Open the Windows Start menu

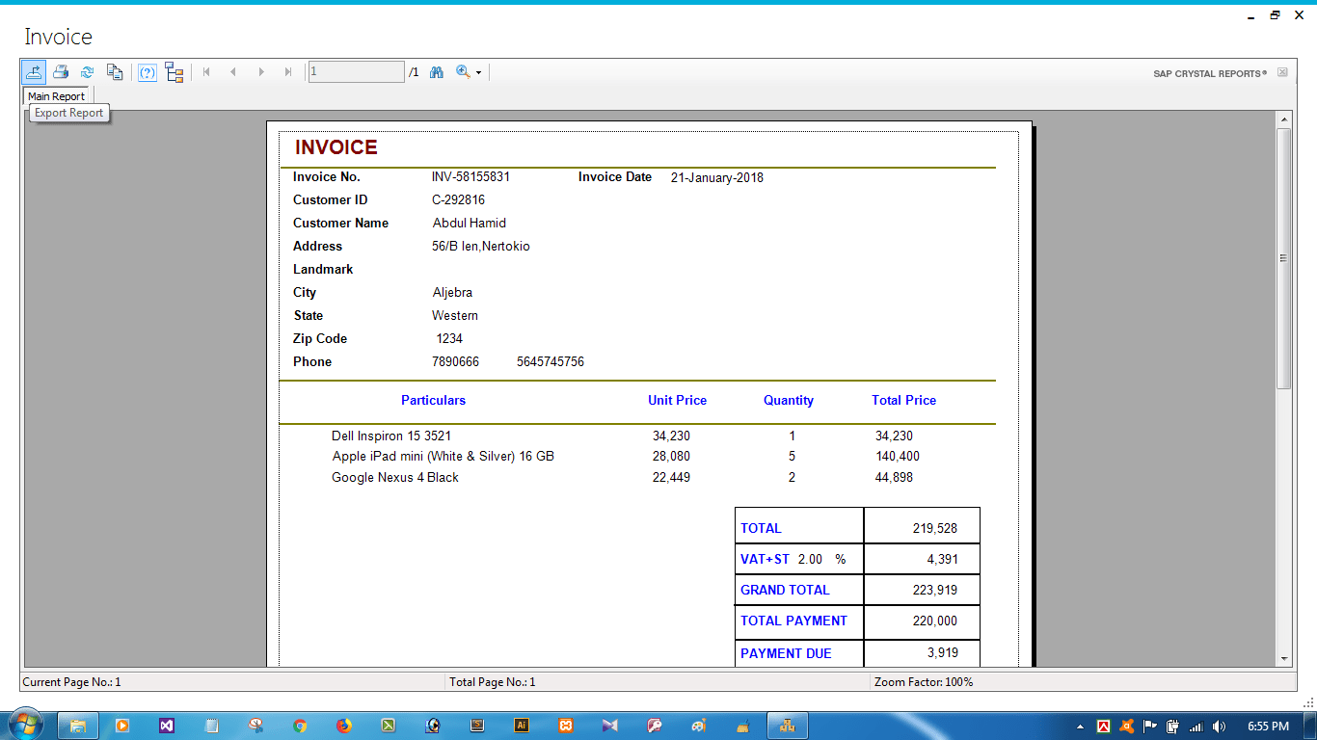pos(24,726)
